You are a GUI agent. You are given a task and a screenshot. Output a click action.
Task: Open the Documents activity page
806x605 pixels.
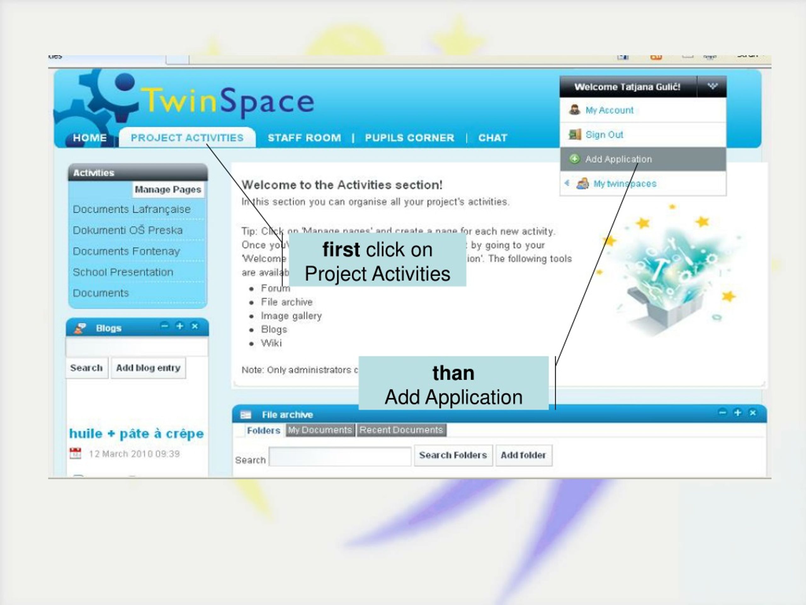click(x=100, y=293)
